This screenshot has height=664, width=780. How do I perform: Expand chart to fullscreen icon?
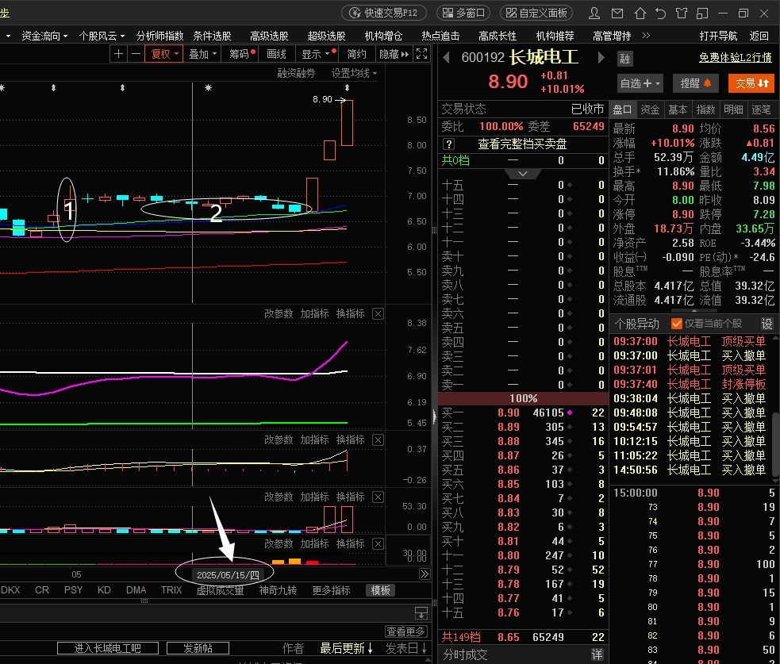pos(422,54)
